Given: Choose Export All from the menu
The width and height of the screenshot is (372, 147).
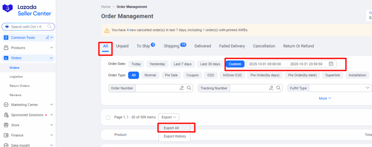Looking at the screenshot, I should point(174,128).
